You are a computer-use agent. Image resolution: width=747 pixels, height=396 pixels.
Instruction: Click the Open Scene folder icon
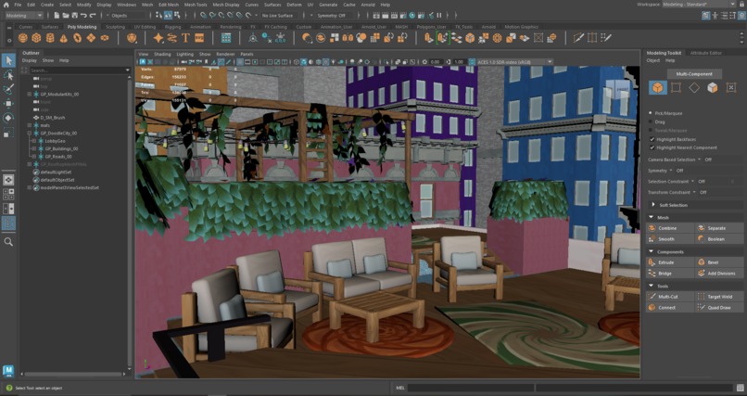tap(66, 15)
